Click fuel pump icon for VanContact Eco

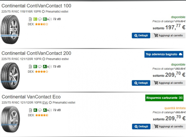click(x=30, y=110)
